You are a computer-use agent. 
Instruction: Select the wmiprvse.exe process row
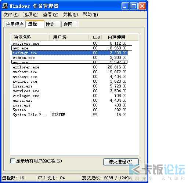click(69, 43)
